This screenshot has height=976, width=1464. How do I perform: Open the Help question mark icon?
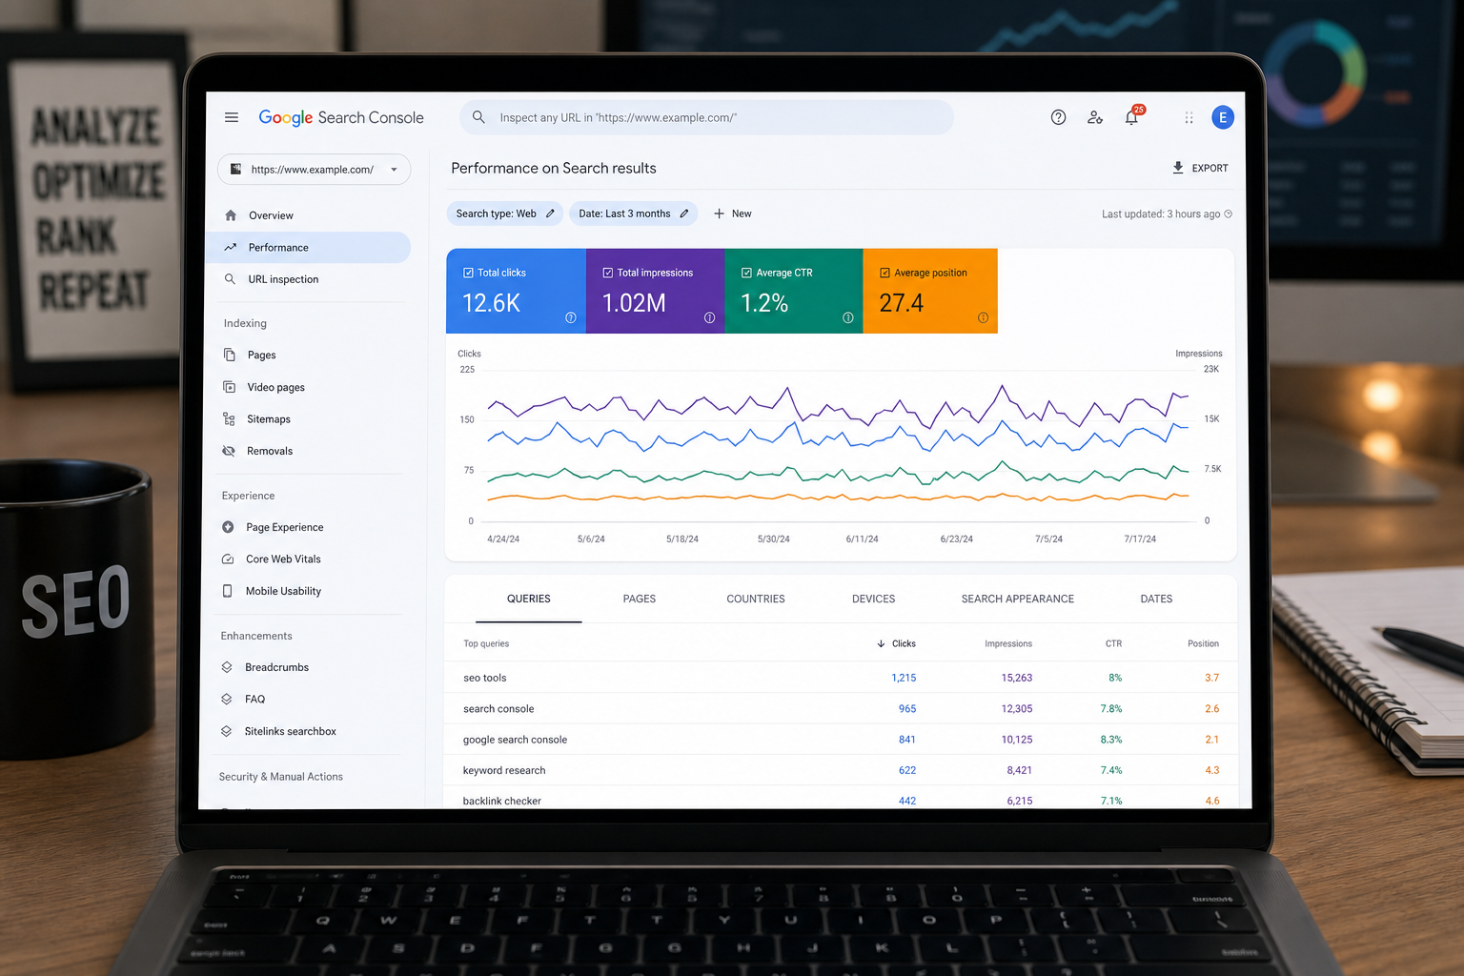pos(1058,117)
